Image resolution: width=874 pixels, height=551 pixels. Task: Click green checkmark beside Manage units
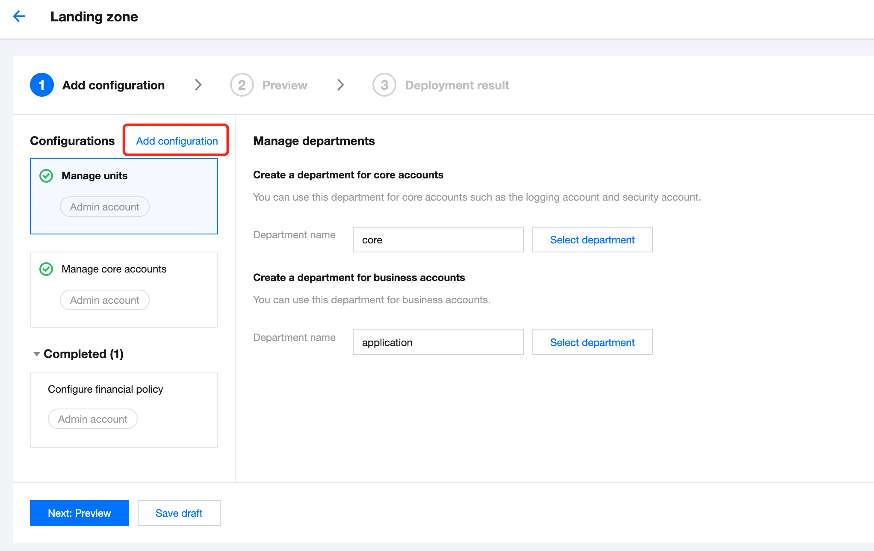tap(46, 176)
